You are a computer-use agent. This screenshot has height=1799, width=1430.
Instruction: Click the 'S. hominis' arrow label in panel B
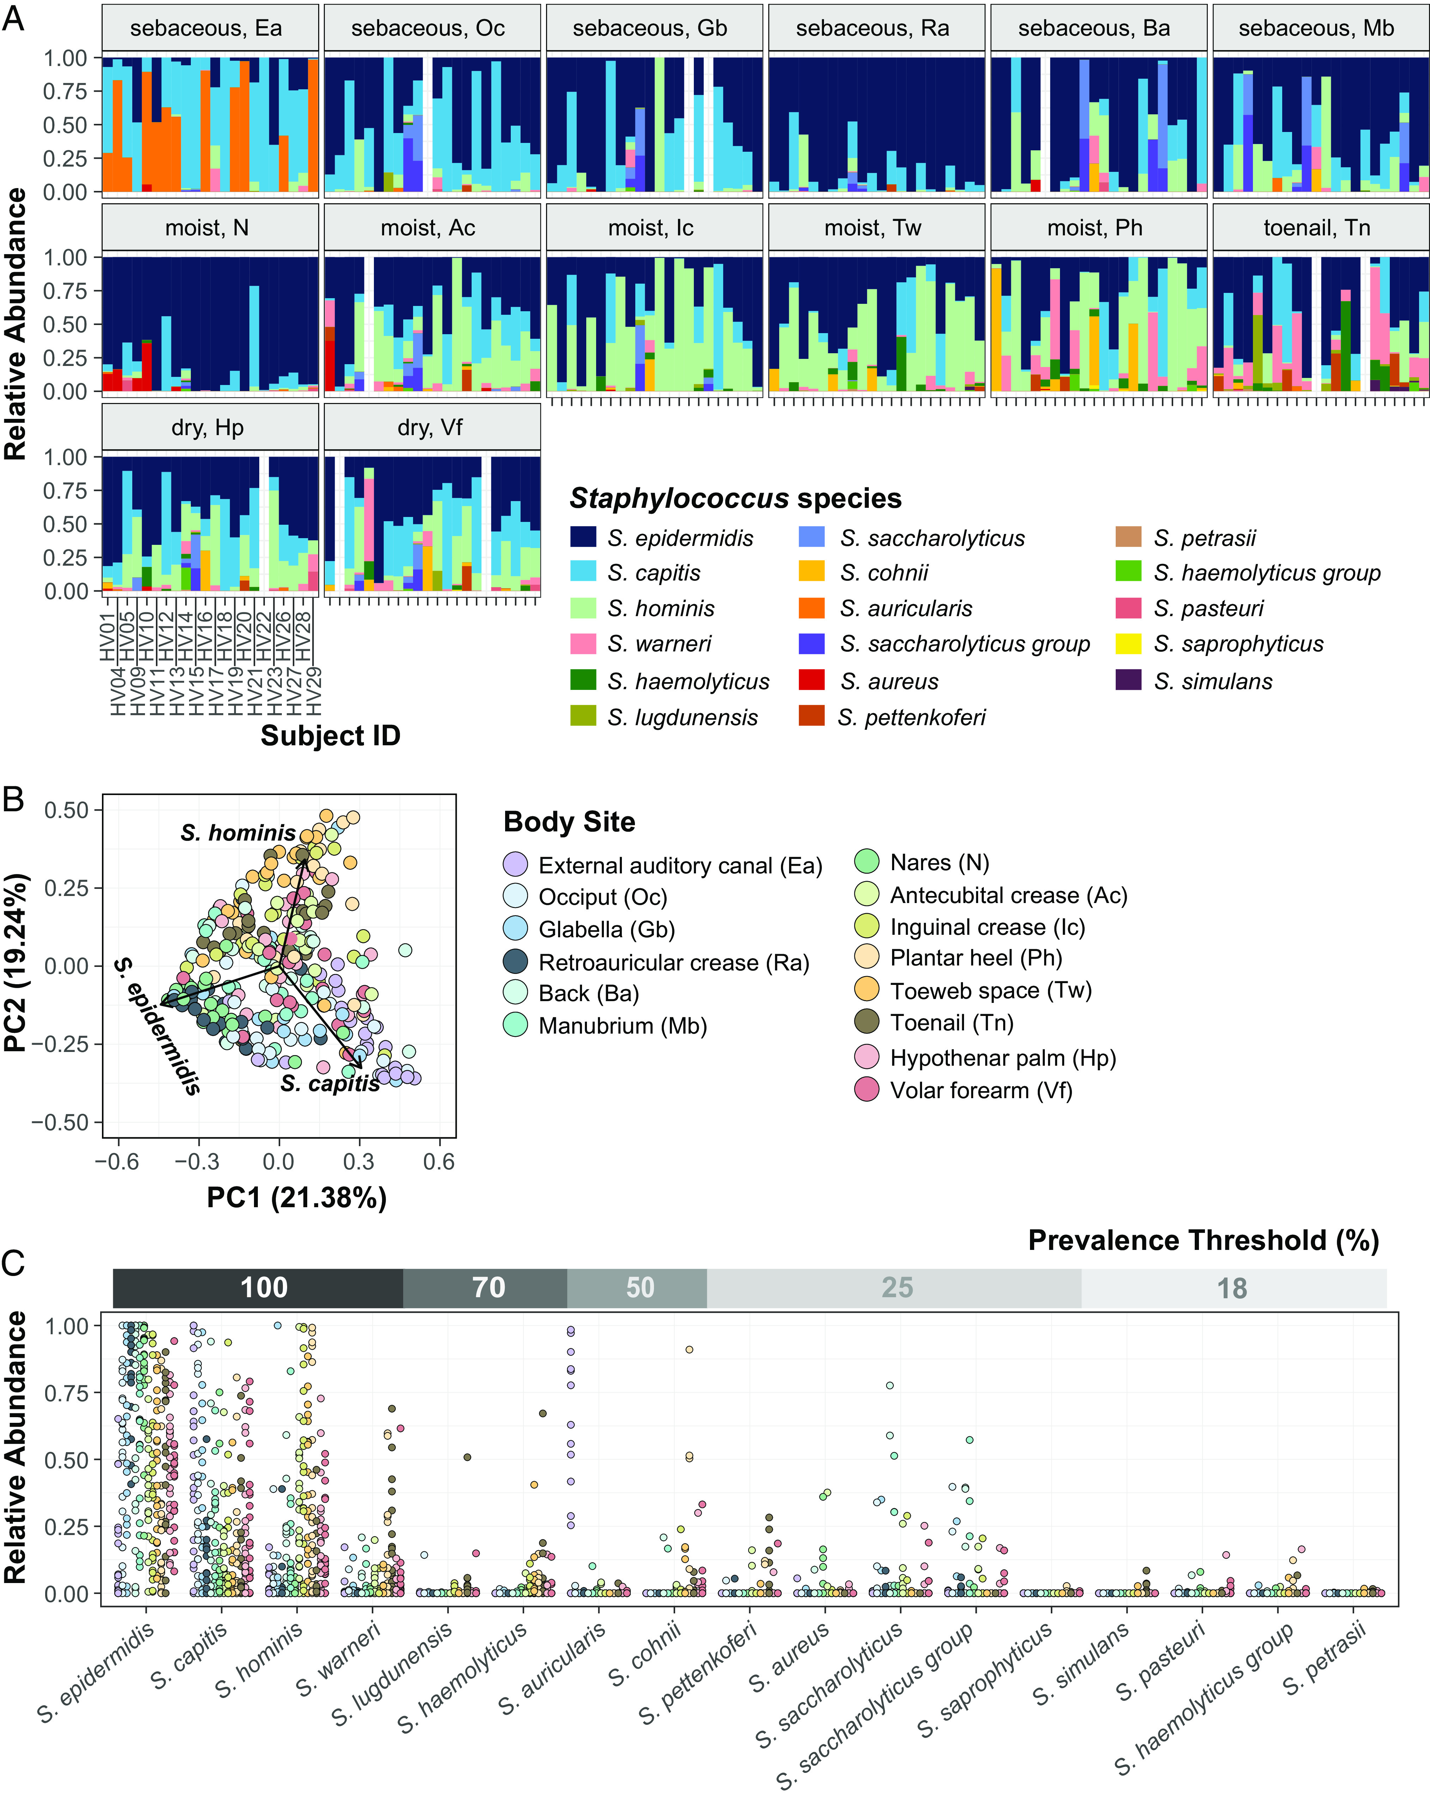[x=238, y=833]
